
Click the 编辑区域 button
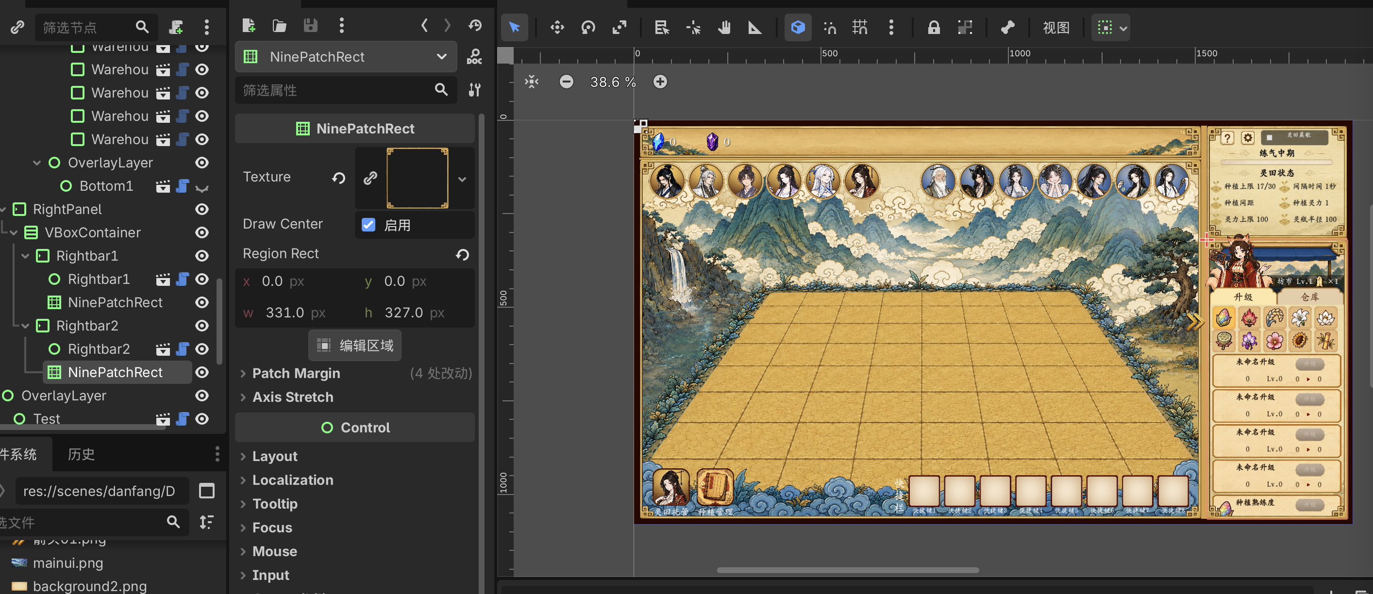[x=355, y=345]
